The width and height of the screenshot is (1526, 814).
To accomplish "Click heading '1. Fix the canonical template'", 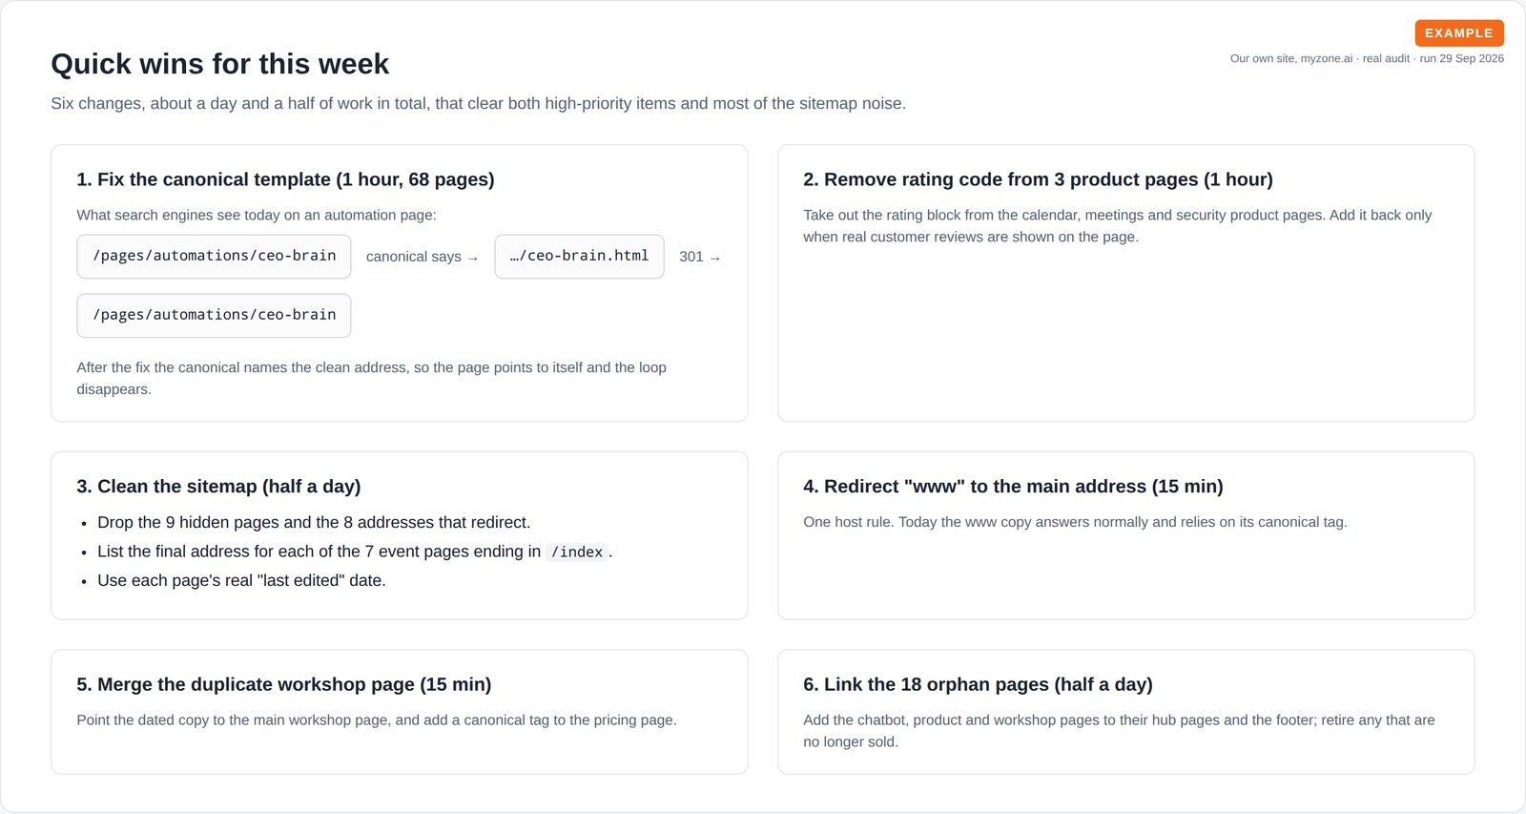I will [285, 179].
